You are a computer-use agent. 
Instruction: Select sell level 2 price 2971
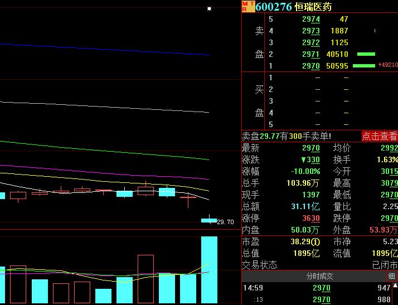311,54
